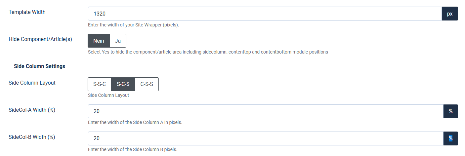
Task: Click the Hide Component/Article(s) label
Action: pos(40,39)
